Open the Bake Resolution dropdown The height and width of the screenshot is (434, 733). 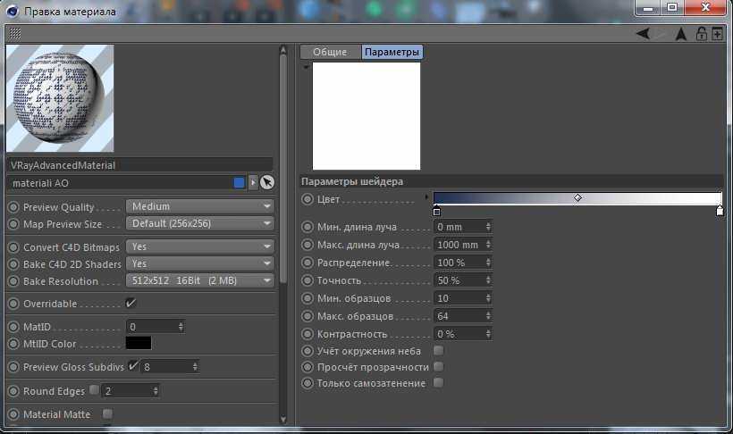point(199,280)
